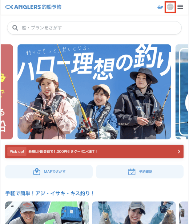Open the first boat card with man in cap

[x=47, y=213]
